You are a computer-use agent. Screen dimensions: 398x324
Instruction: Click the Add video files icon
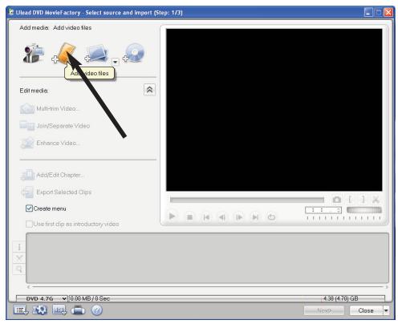(x=64, y=54)
